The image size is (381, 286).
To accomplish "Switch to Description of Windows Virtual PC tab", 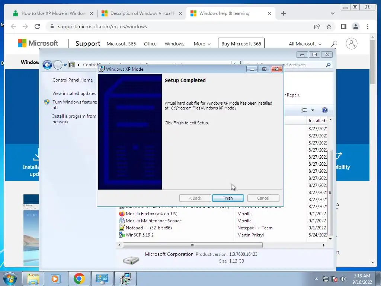I will pos(143,13).
